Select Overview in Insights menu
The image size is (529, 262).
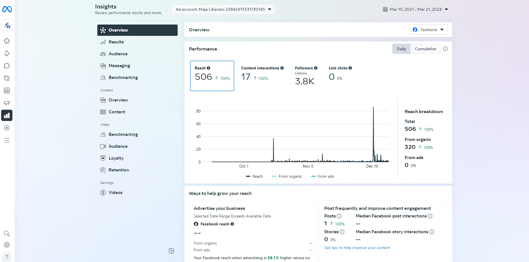137,30
